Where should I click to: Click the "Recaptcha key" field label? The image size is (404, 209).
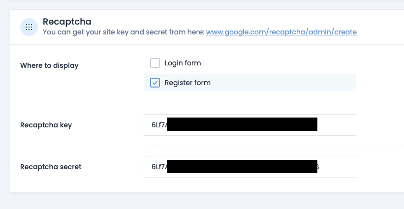click(x=46, y=125)
